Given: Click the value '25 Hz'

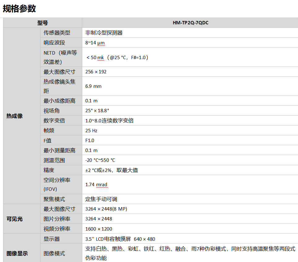Looking at the screenshot, I should [x=91, y=130].
